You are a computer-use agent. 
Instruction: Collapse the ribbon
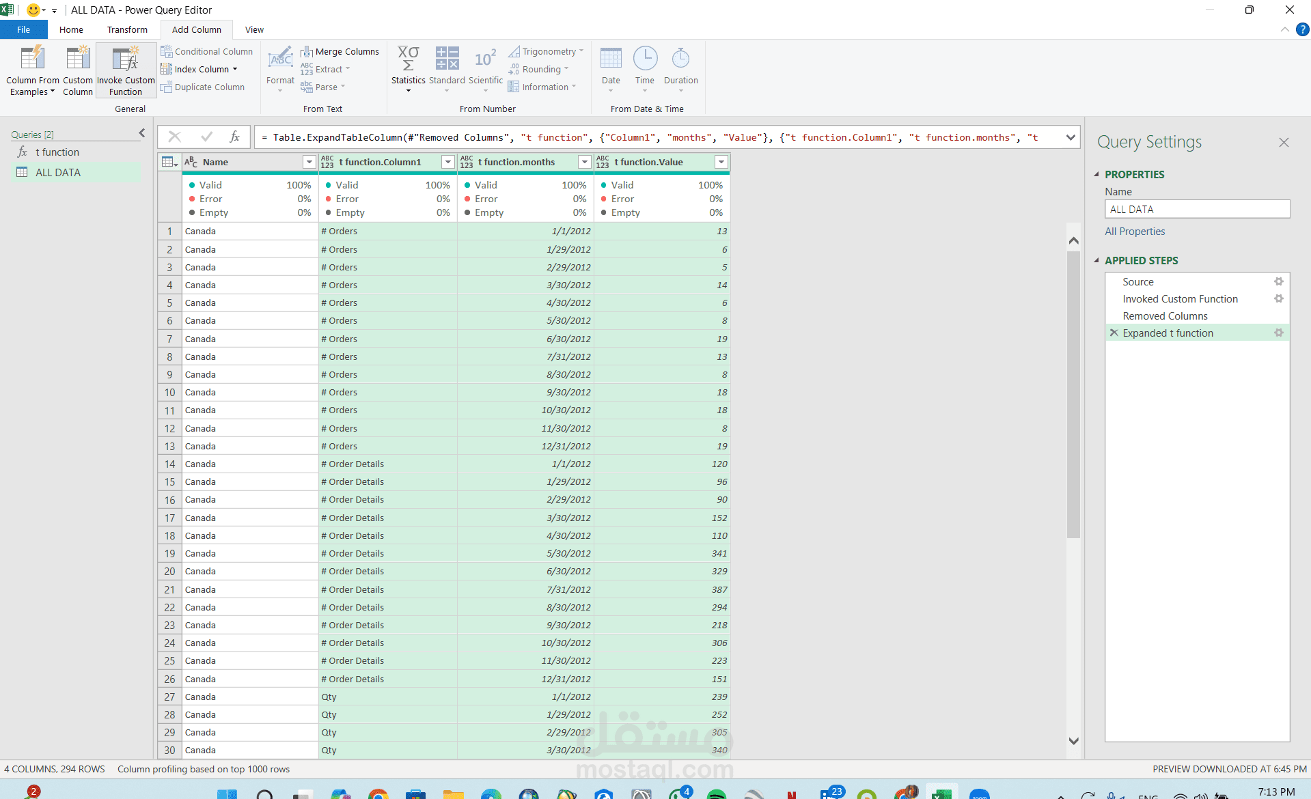1284,29
